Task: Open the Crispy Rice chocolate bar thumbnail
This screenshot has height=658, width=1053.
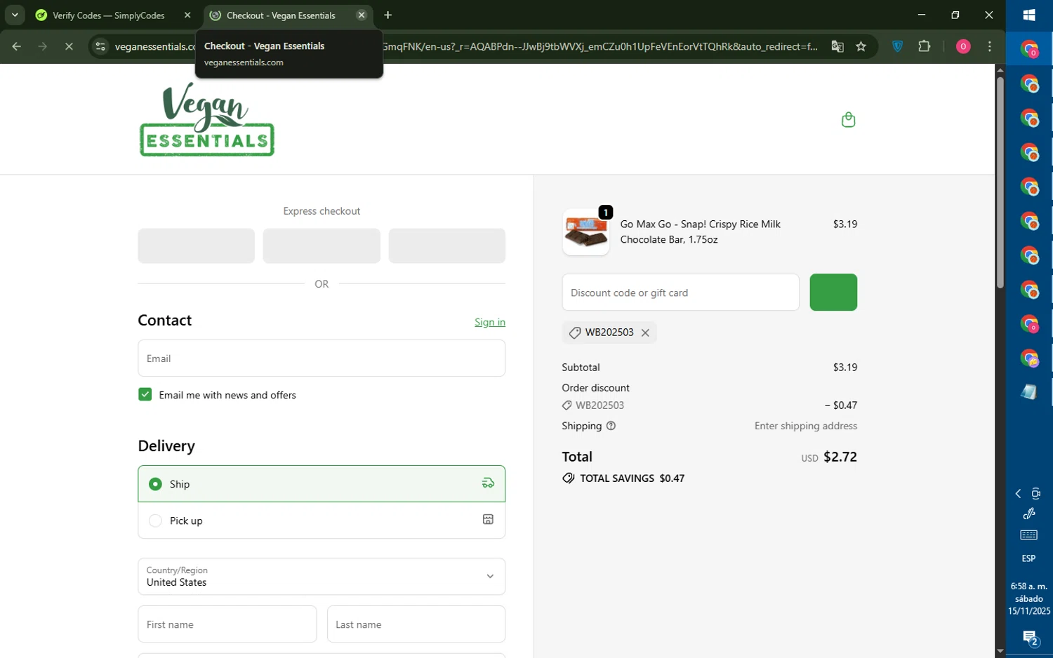Action: (x=586, y=233)
